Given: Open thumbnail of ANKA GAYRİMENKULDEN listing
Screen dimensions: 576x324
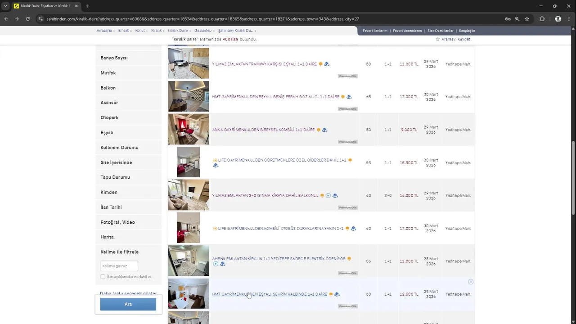Looking at the screenshot, I should click(x=189, y=129).
